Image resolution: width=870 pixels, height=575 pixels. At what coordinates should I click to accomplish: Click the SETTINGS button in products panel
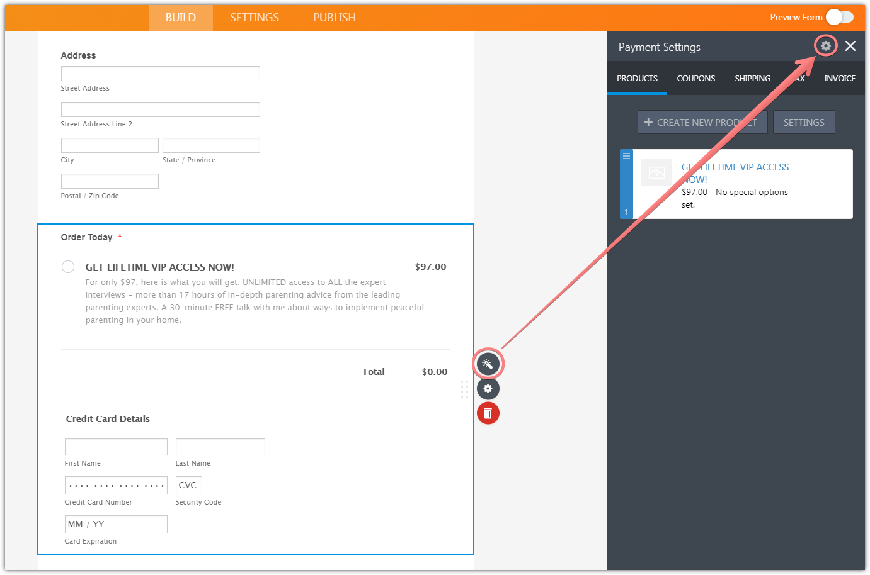803,122
